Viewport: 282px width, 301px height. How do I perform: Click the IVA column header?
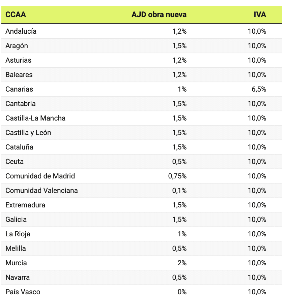(x=260, y=15)
